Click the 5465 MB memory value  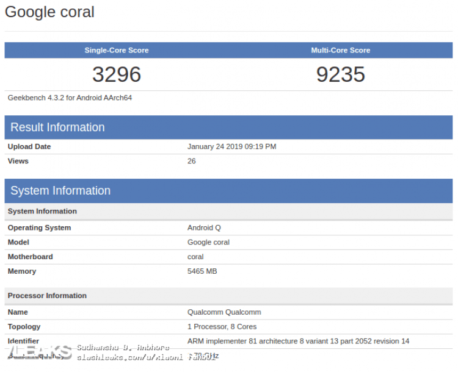pyautogui.click(x=202, y=272)
